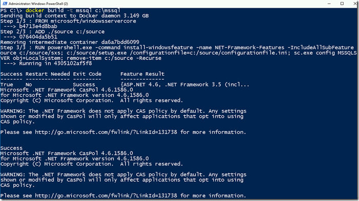Select the 'Step 2/3 : ADD ./source' line
Image resolution: width=359 pixels, height=201 pixels.
pyautogui.click(x=52, y=32)
